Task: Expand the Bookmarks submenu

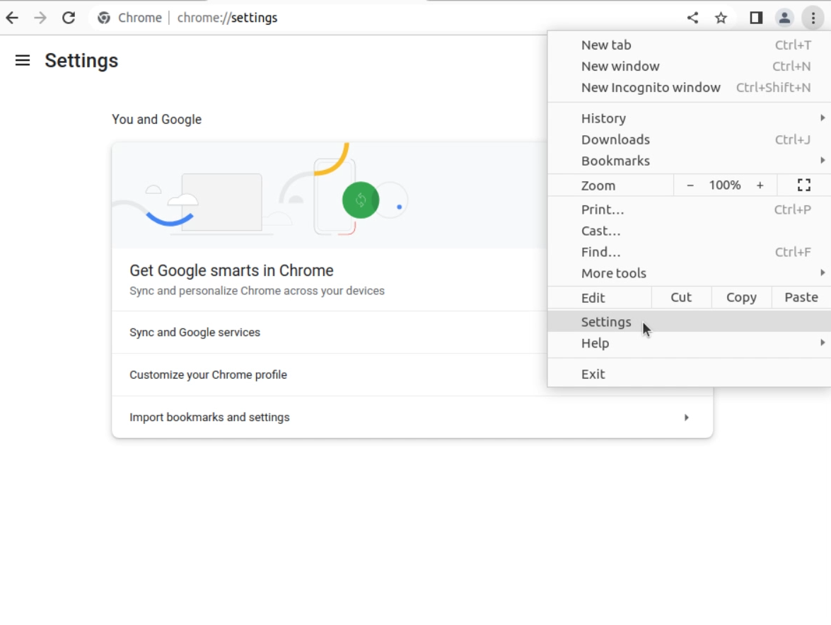Action: [689, 161]
